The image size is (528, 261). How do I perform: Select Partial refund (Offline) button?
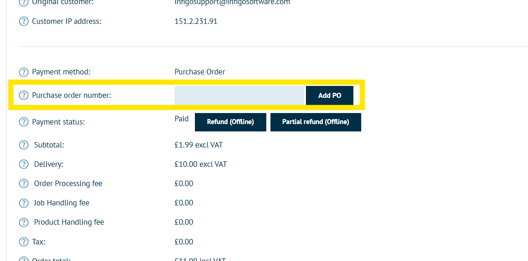point(316,122)
